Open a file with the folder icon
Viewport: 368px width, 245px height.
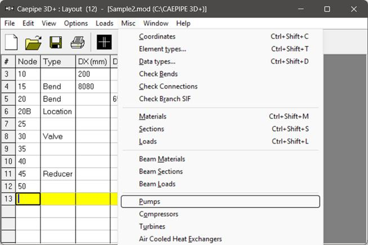pos(33,42)
